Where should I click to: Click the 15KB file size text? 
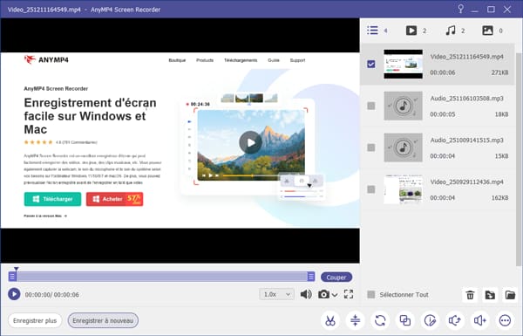pos(501,156)
